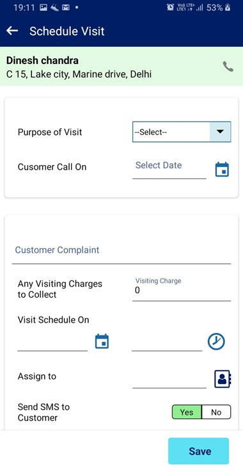This screenshot has height=471, width=243.
Task: Save the scheduled visit
Action: (x=199, y=451)
